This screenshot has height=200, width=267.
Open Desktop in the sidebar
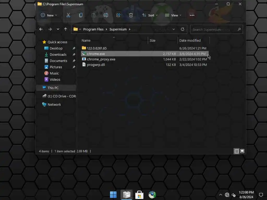pos(56,48)
